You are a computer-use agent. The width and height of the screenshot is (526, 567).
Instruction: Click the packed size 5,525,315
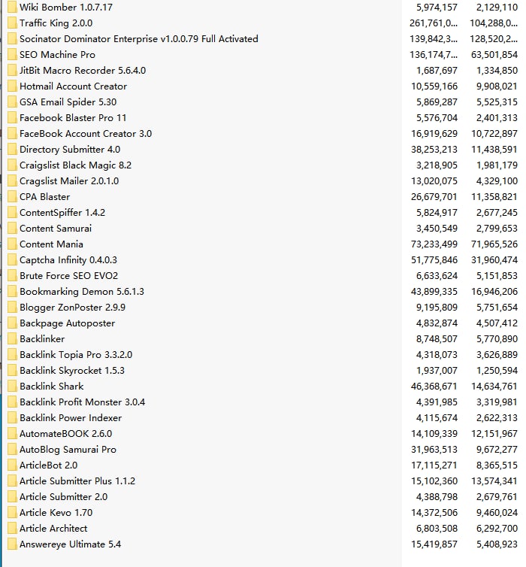click(497, 102)
